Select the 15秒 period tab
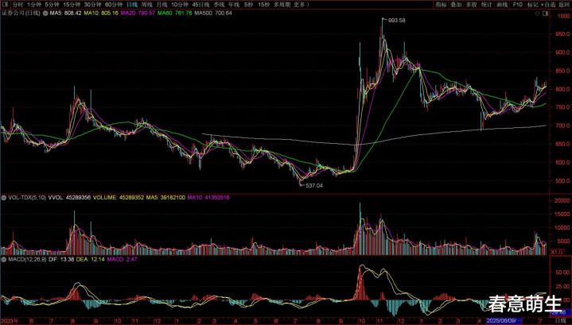 [263, 5]
